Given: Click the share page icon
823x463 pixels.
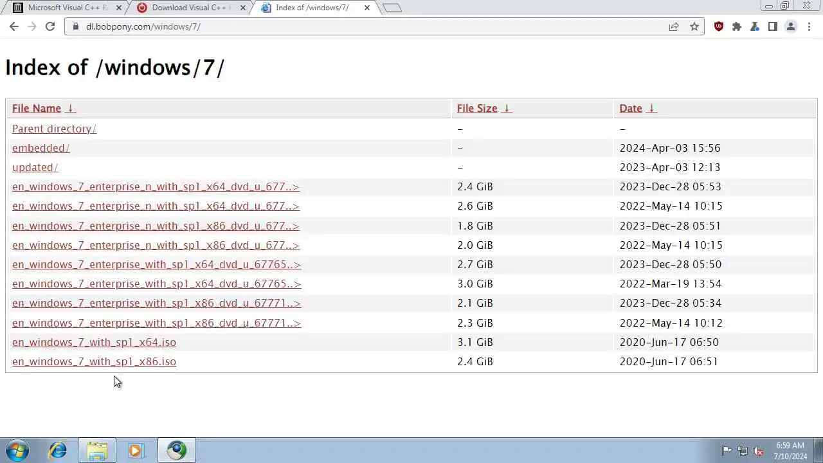Looking at the screenshot, I should click(x=674, y=26).
